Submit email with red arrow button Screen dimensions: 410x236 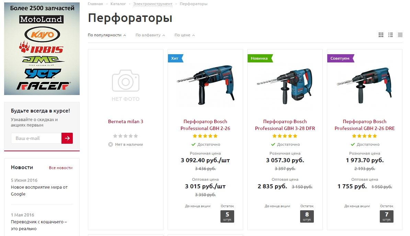(67, 138)
